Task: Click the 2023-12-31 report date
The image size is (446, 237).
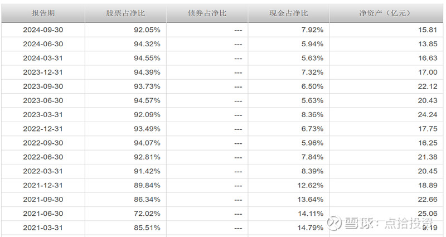Action: pos(43,72)
